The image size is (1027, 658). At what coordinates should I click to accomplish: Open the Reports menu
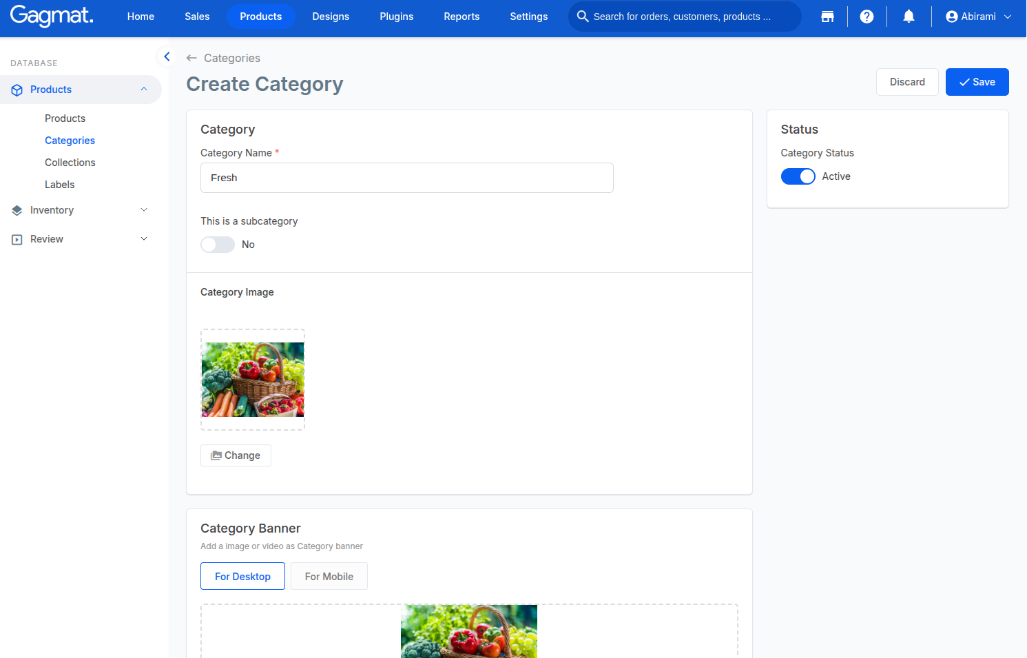[x=461, y=17]
